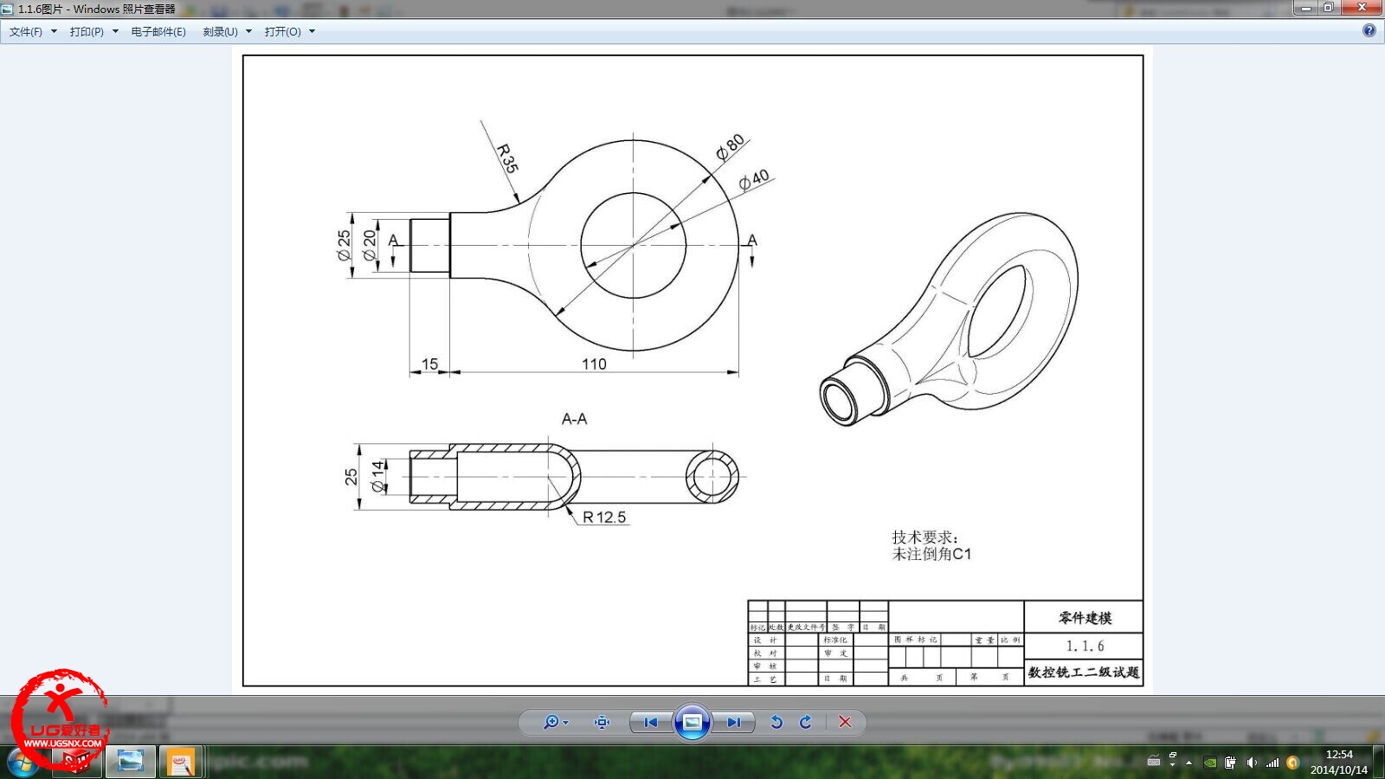
Task: Click the language bar restore toggle in tray
Action: (1173, 755)
